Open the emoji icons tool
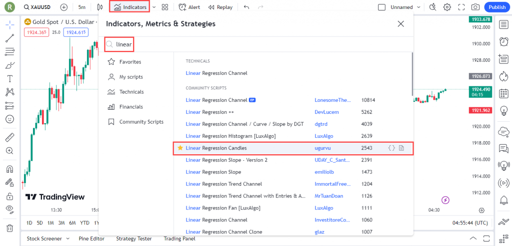The image size is (512, 246). pos(10,119)
